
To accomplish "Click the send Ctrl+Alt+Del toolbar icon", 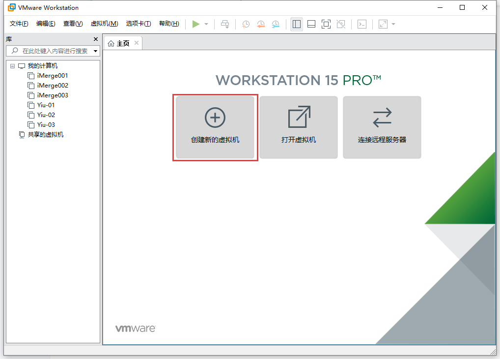I will pos(225,24).
